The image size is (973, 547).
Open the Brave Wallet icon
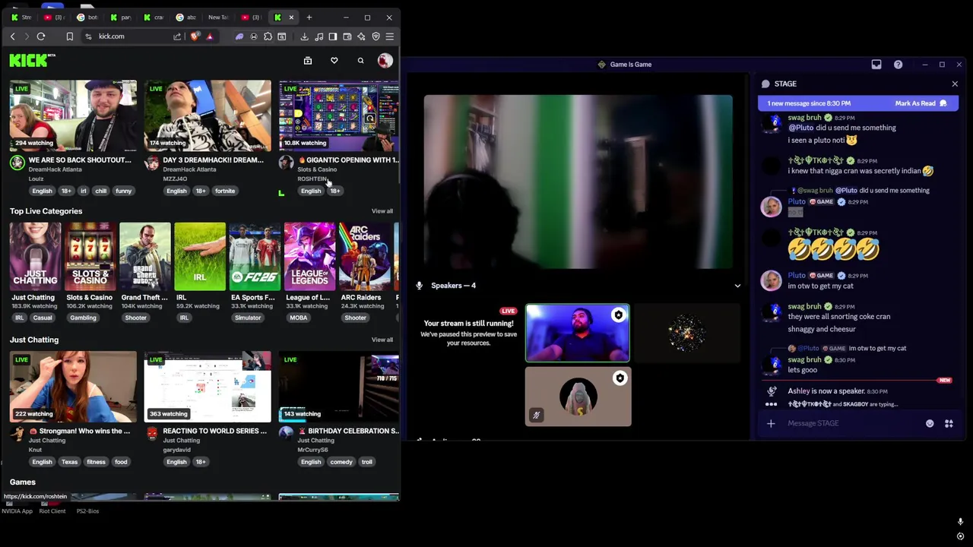click(x=347, y=36)
